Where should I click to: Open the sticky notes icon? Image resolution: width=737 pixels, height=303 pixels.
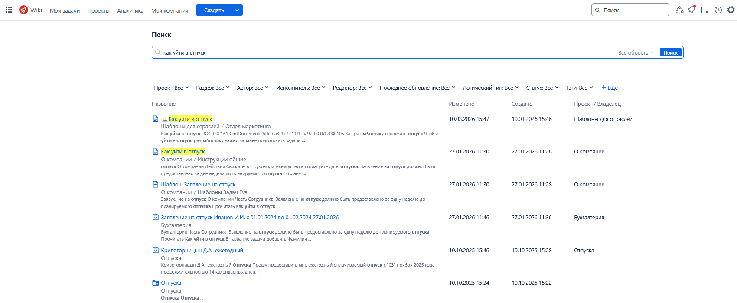705,10
